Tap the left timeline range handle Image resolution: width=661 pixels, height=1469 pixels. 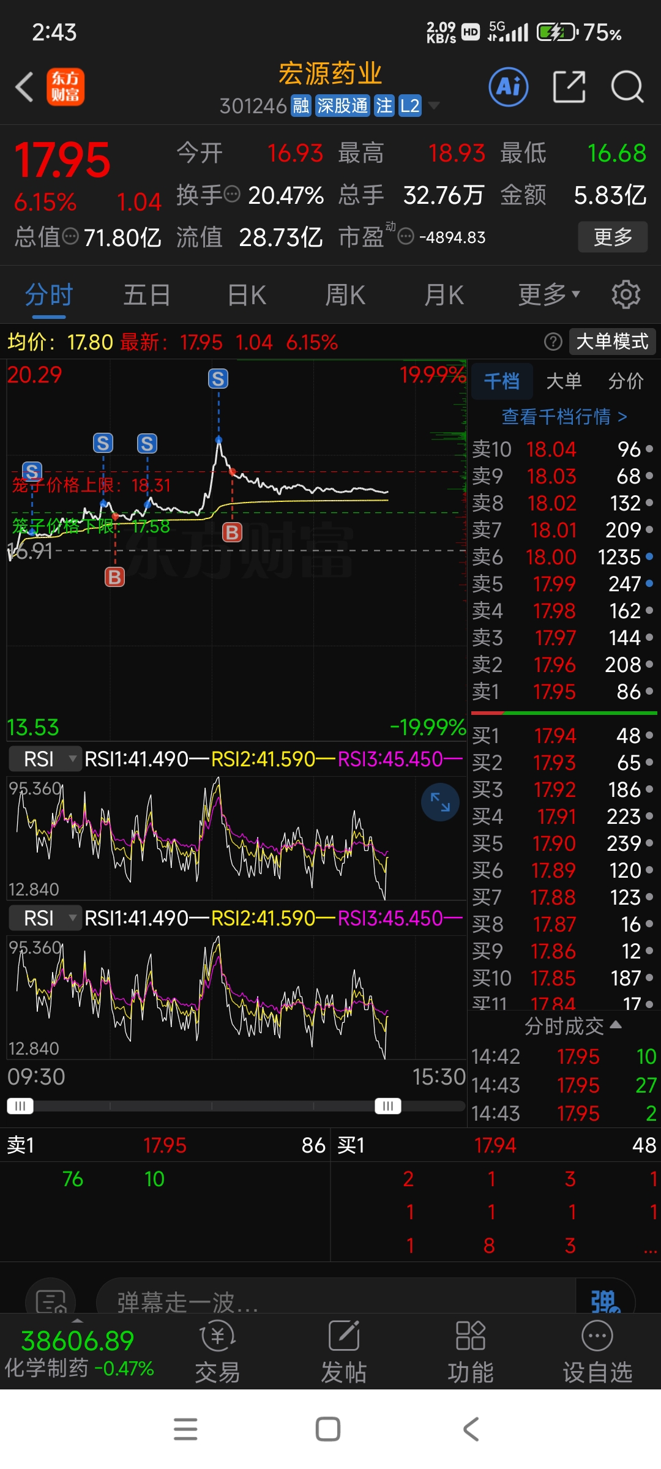pyautogui.click(x=20, y=1106)
